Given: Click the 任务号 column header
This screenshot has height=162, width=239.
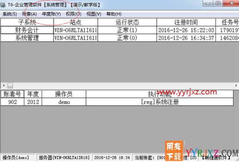Looking at the screenshot, I should [227, 22].
